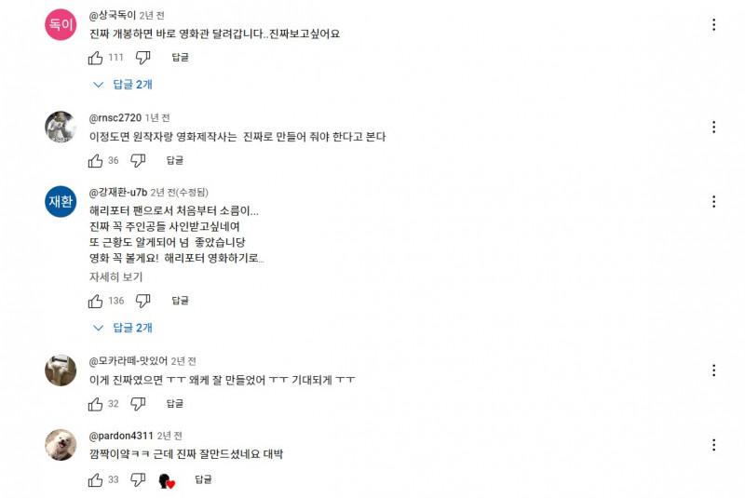Click the 재환 profile avatar
The height and width of the screenshot is (498, 745).
click(61, 202)
